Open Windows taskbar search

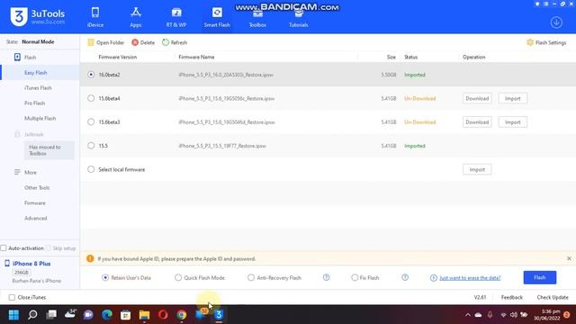[32, 315]
